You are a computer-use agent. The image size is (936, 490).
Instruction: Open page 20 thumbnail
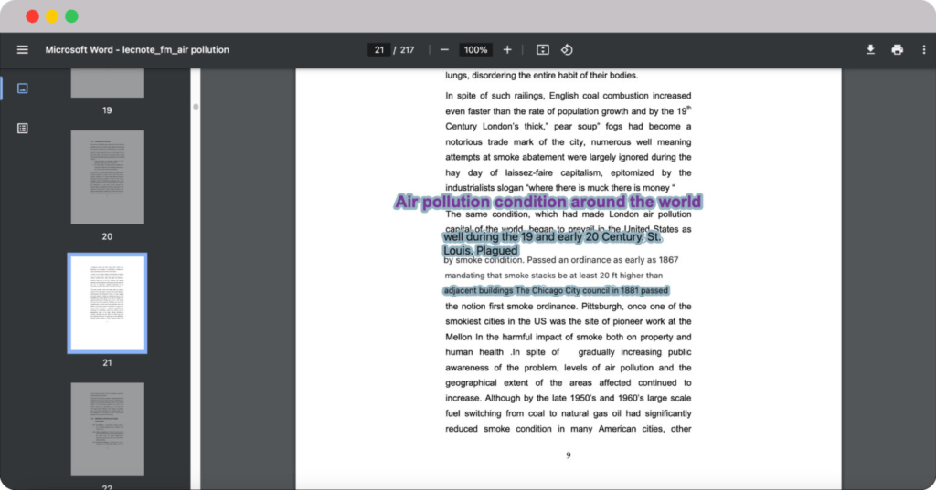107,177
